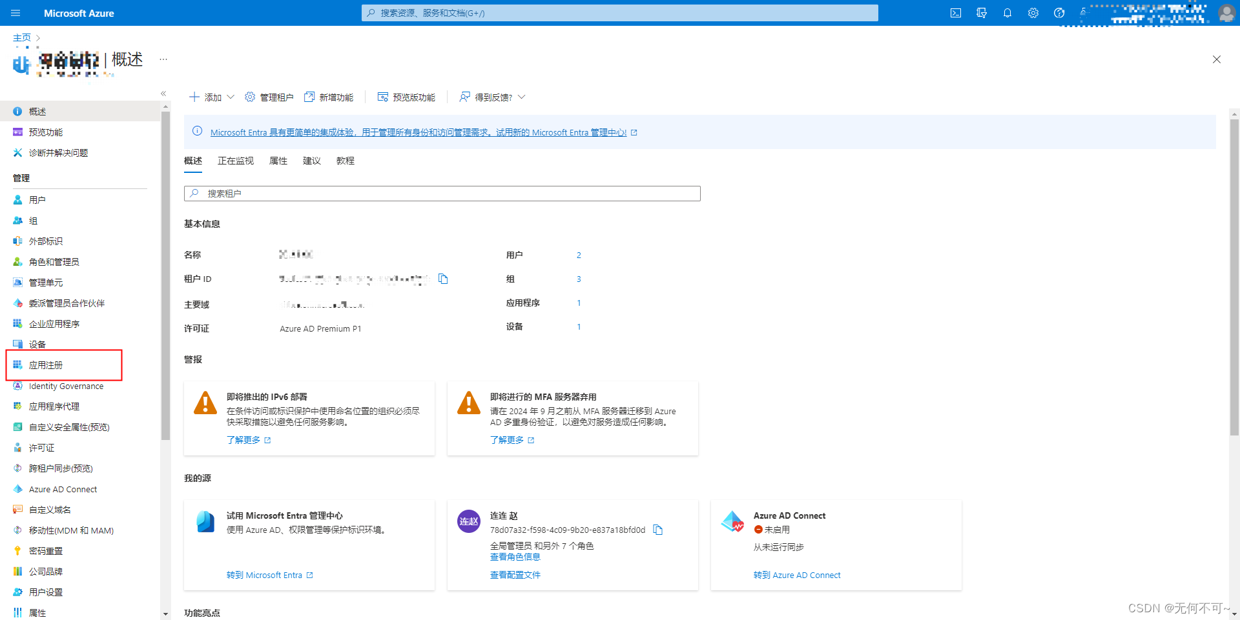
Task: Click the 用户 count value 2
Action: [x=579, y=255]
